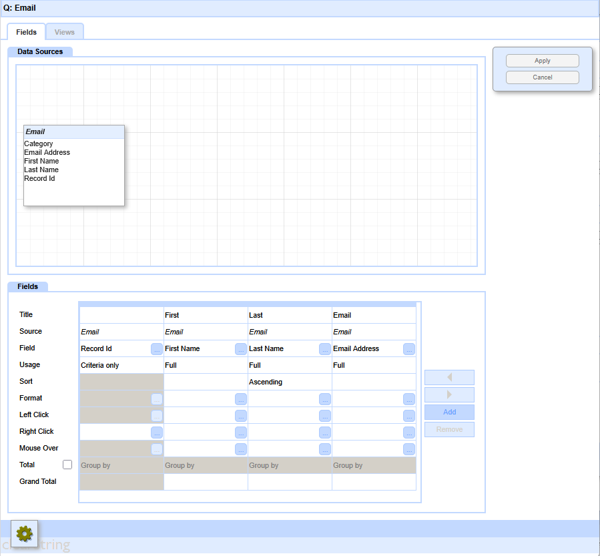Select Email Address in the Email data source
The height and width of the screenshot is (556, 600).
coord(47,152)
